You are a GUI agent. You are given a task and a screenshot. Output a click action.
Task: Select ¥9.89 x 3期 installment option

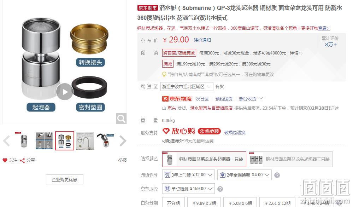(x=204, y=203)
